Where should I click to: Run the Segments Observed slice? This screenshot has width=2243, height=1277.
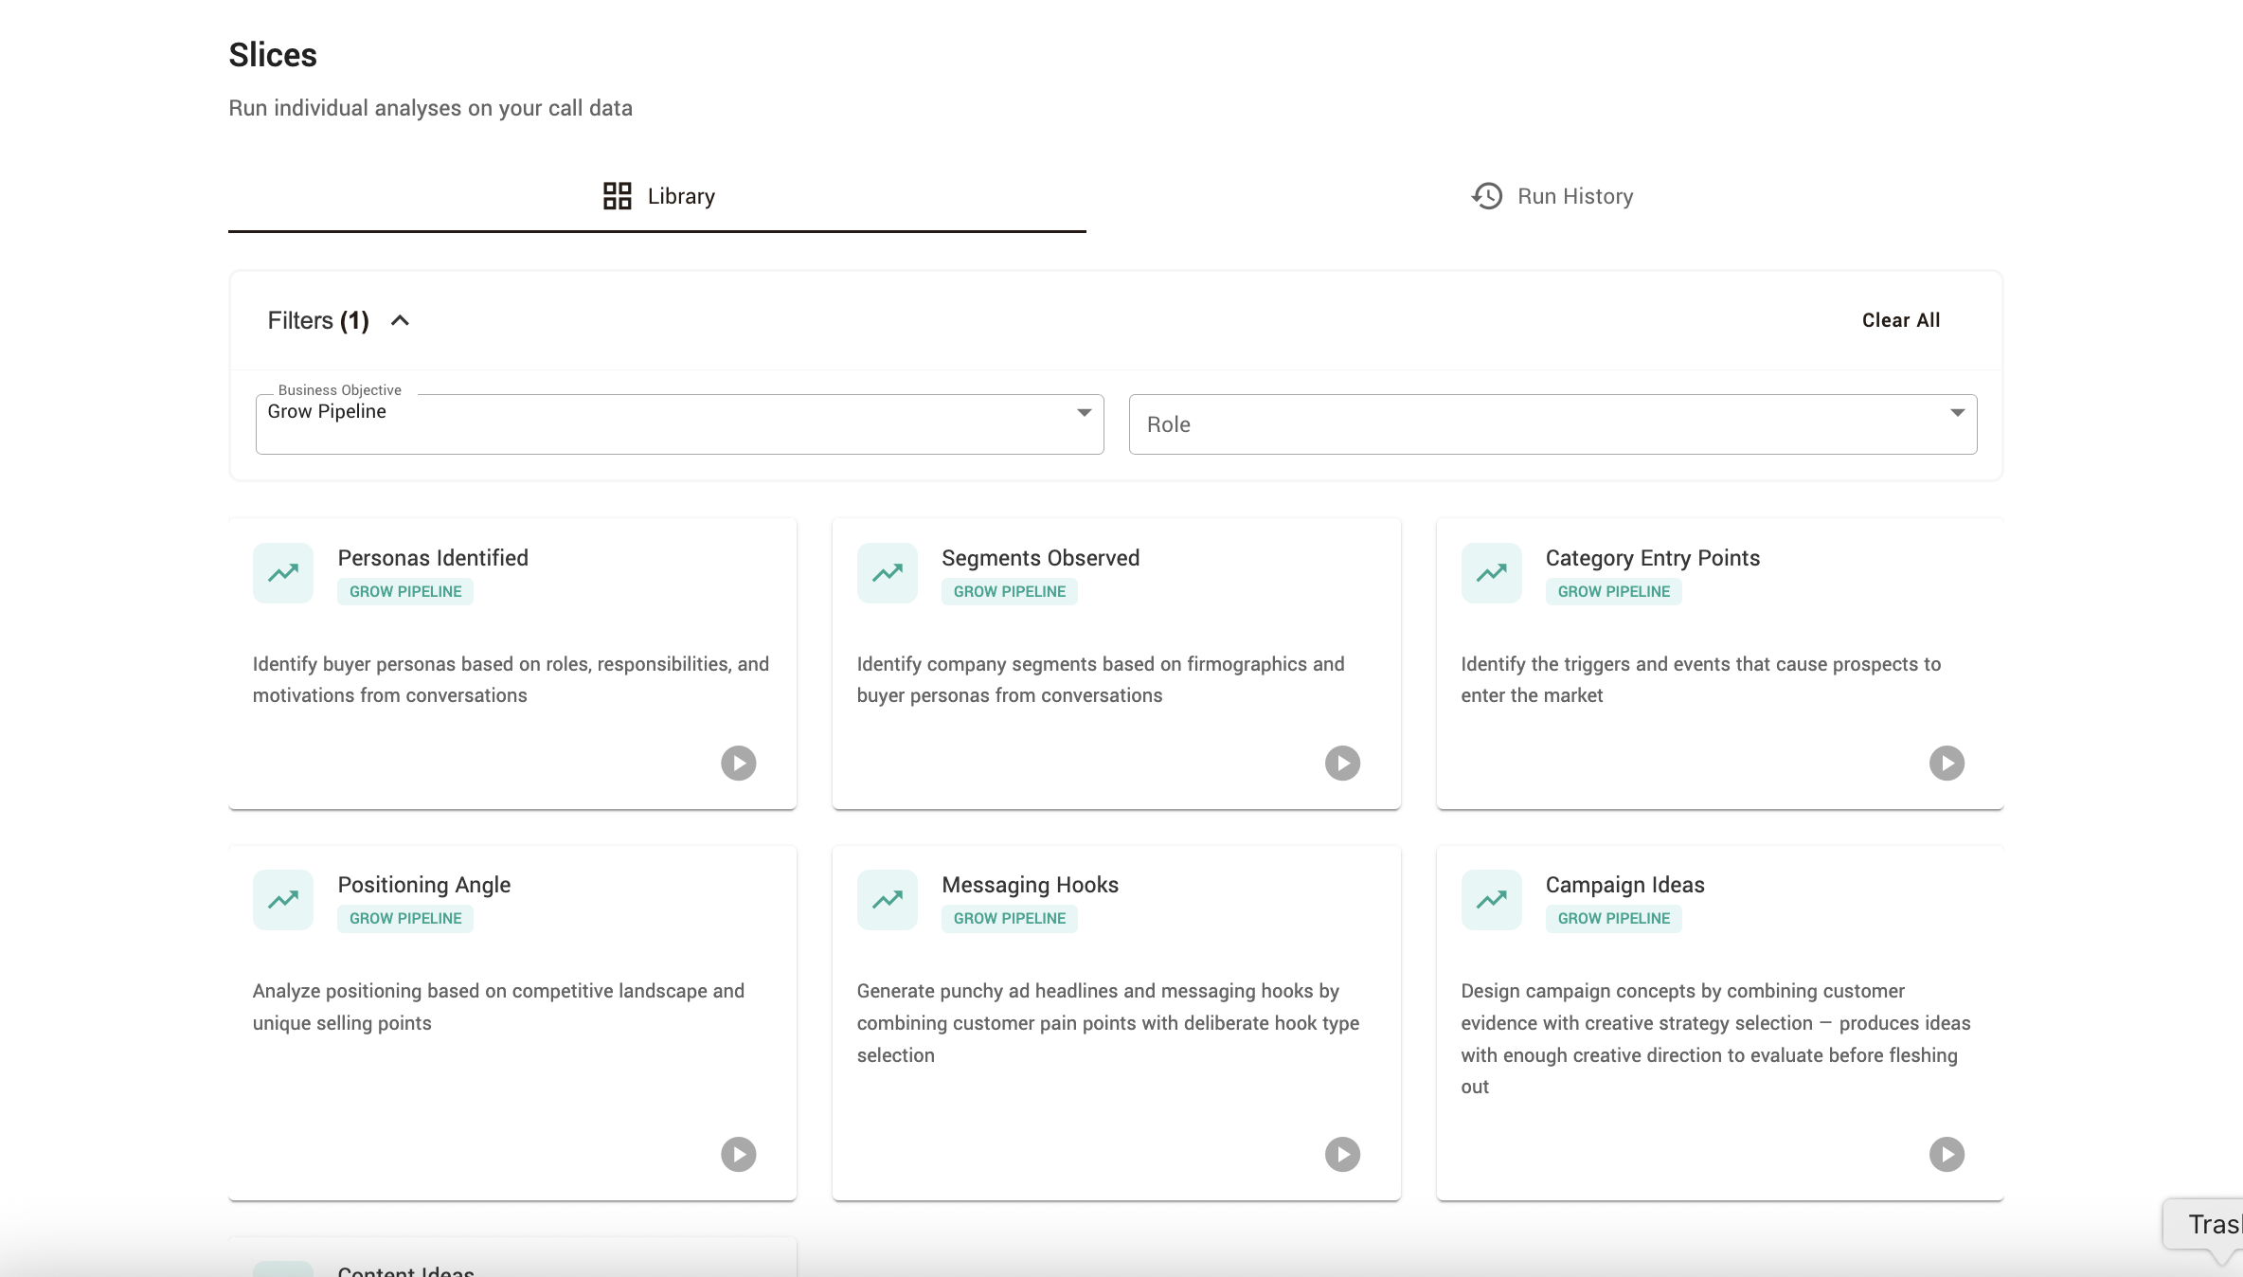click(1342, 763)
